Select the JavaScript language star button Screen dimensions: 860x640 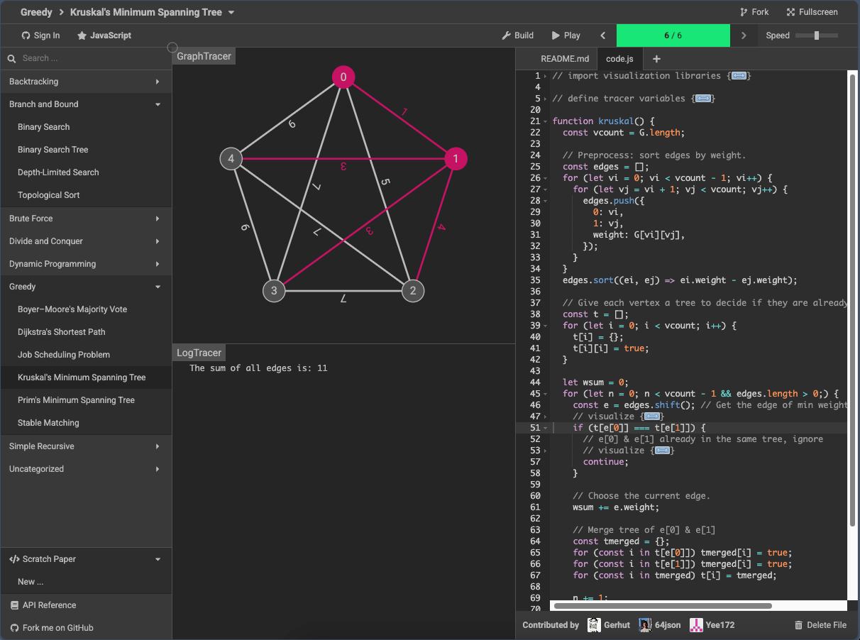(104, 35)
